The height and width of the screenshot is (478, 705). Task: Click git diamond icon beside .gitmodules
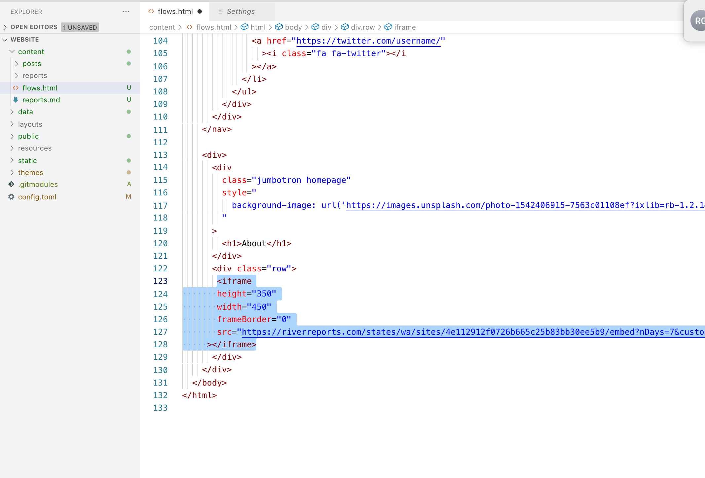(11, 184)
